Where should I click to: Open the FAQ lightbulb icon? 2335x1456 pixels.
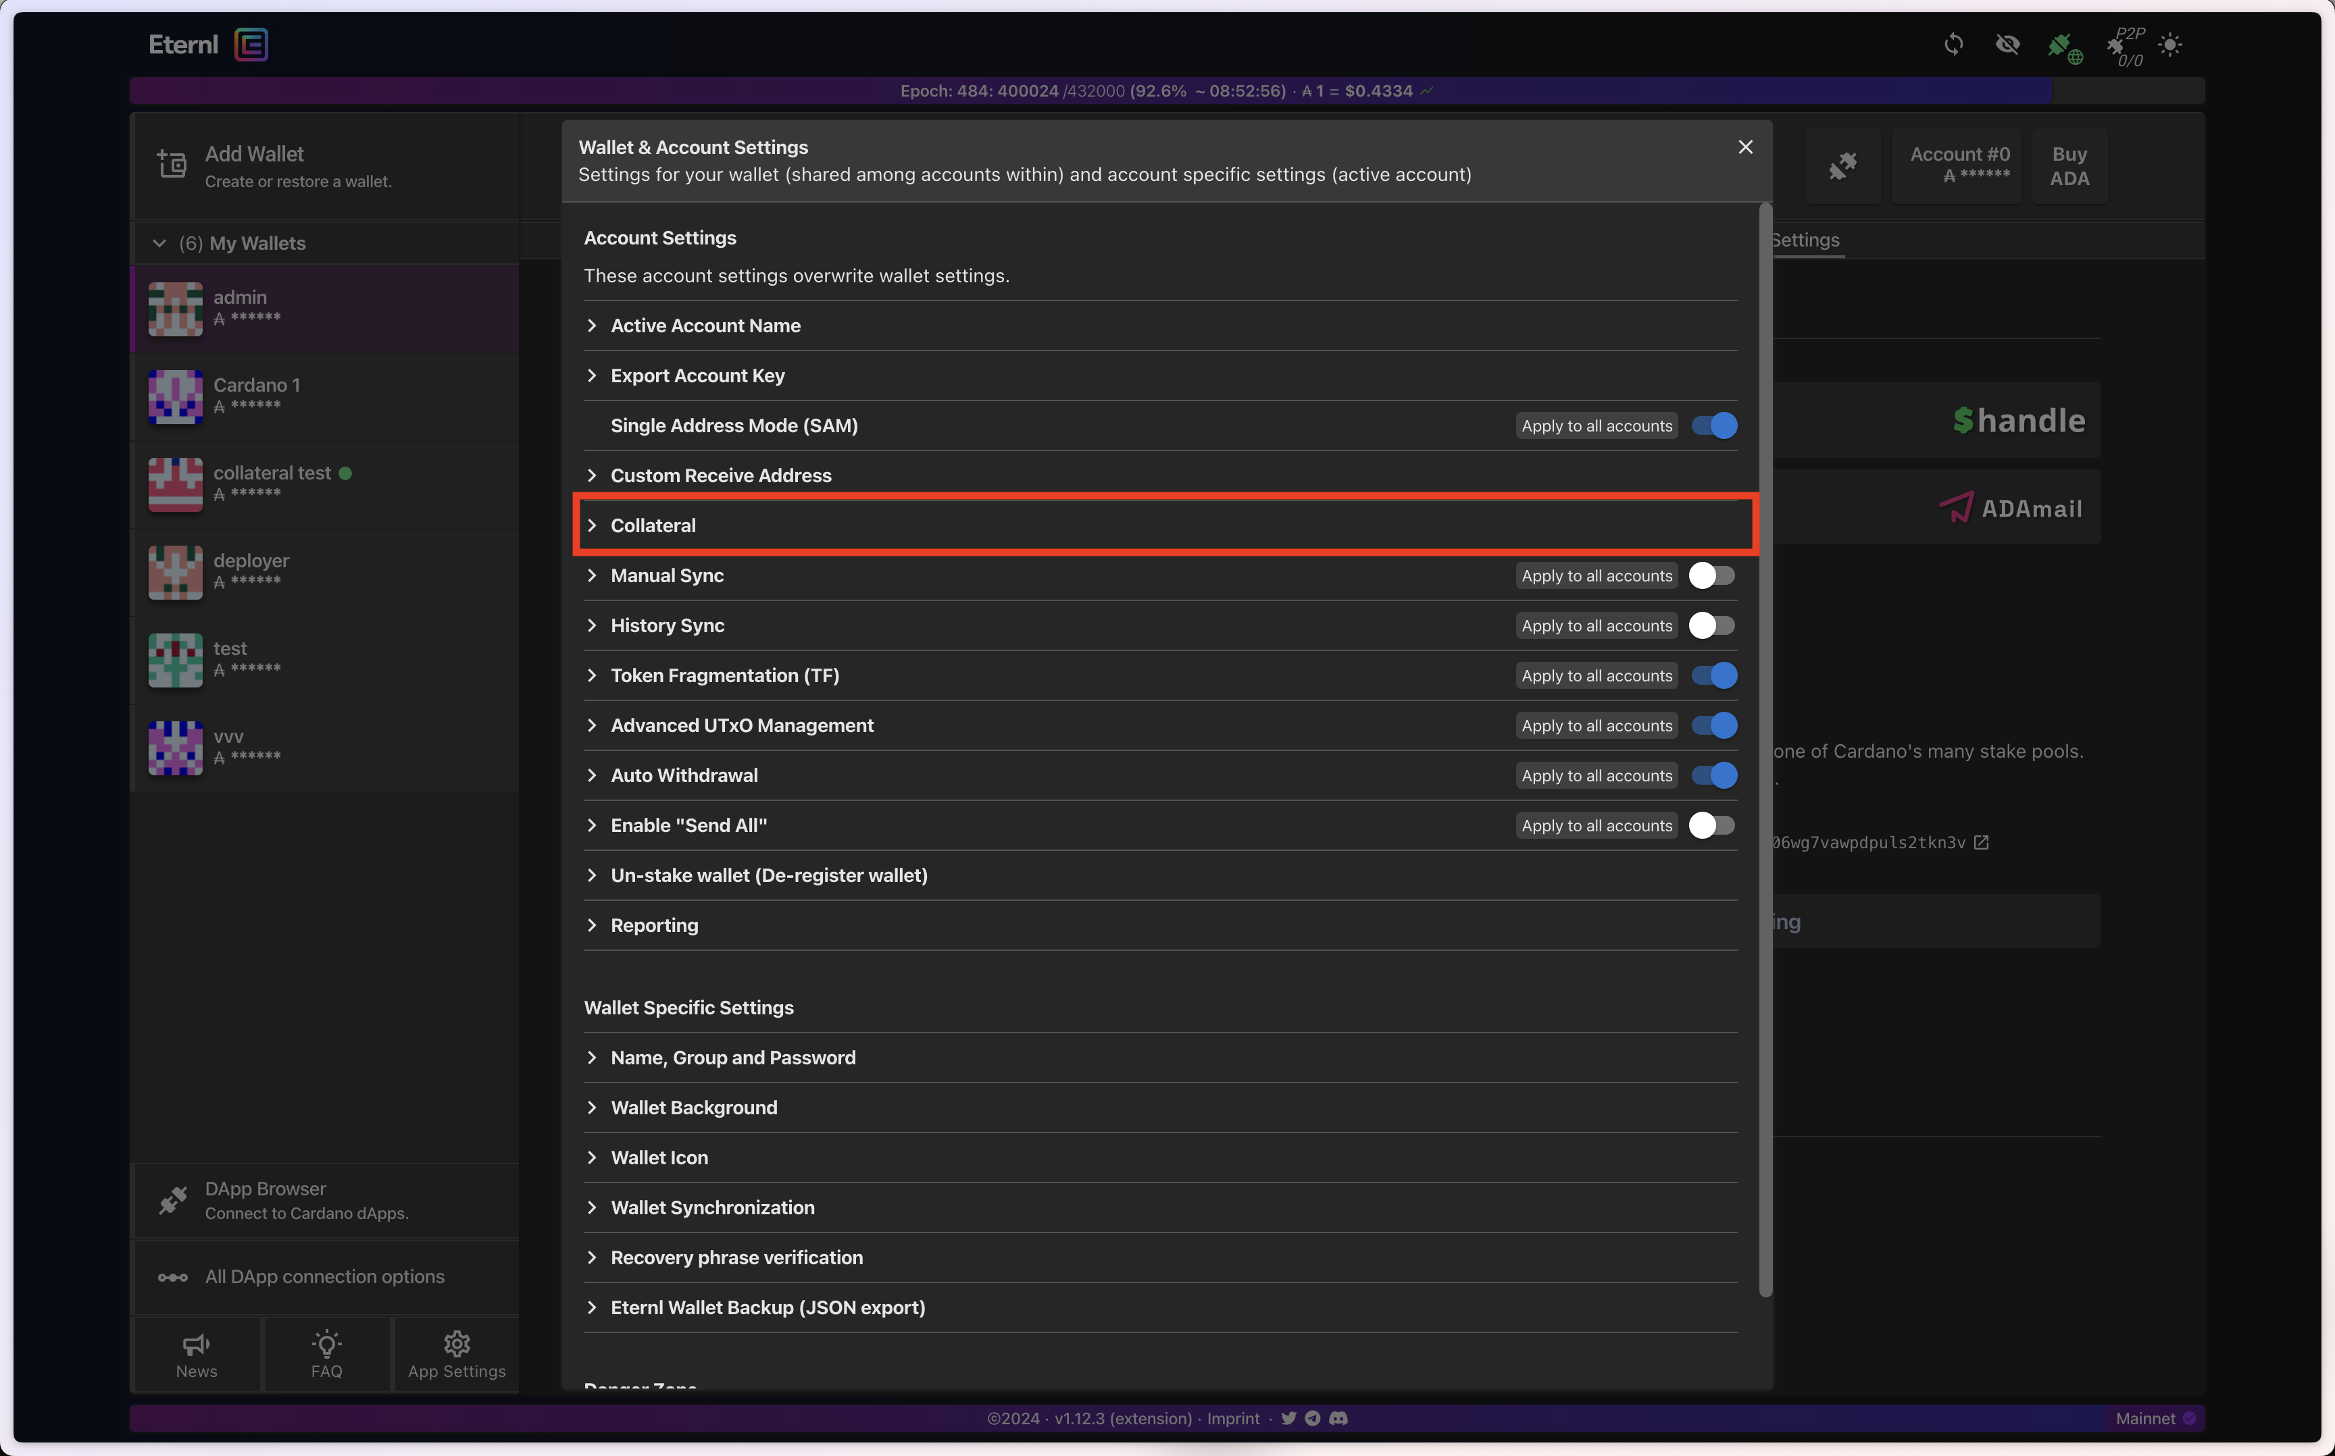(326, 1345)
